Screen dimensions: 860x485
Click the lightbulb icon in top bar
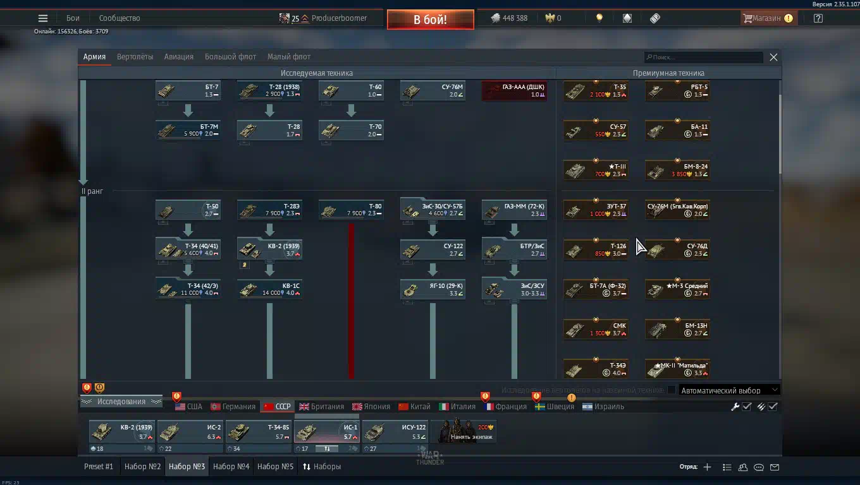(599, 18)
